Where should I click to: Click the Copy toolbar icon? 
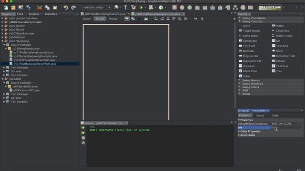(47, 8)
